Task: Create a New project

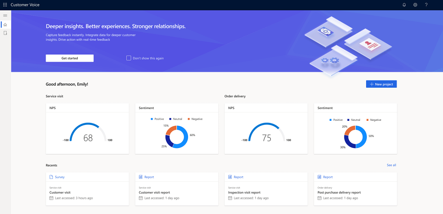Action: (381, 84)
